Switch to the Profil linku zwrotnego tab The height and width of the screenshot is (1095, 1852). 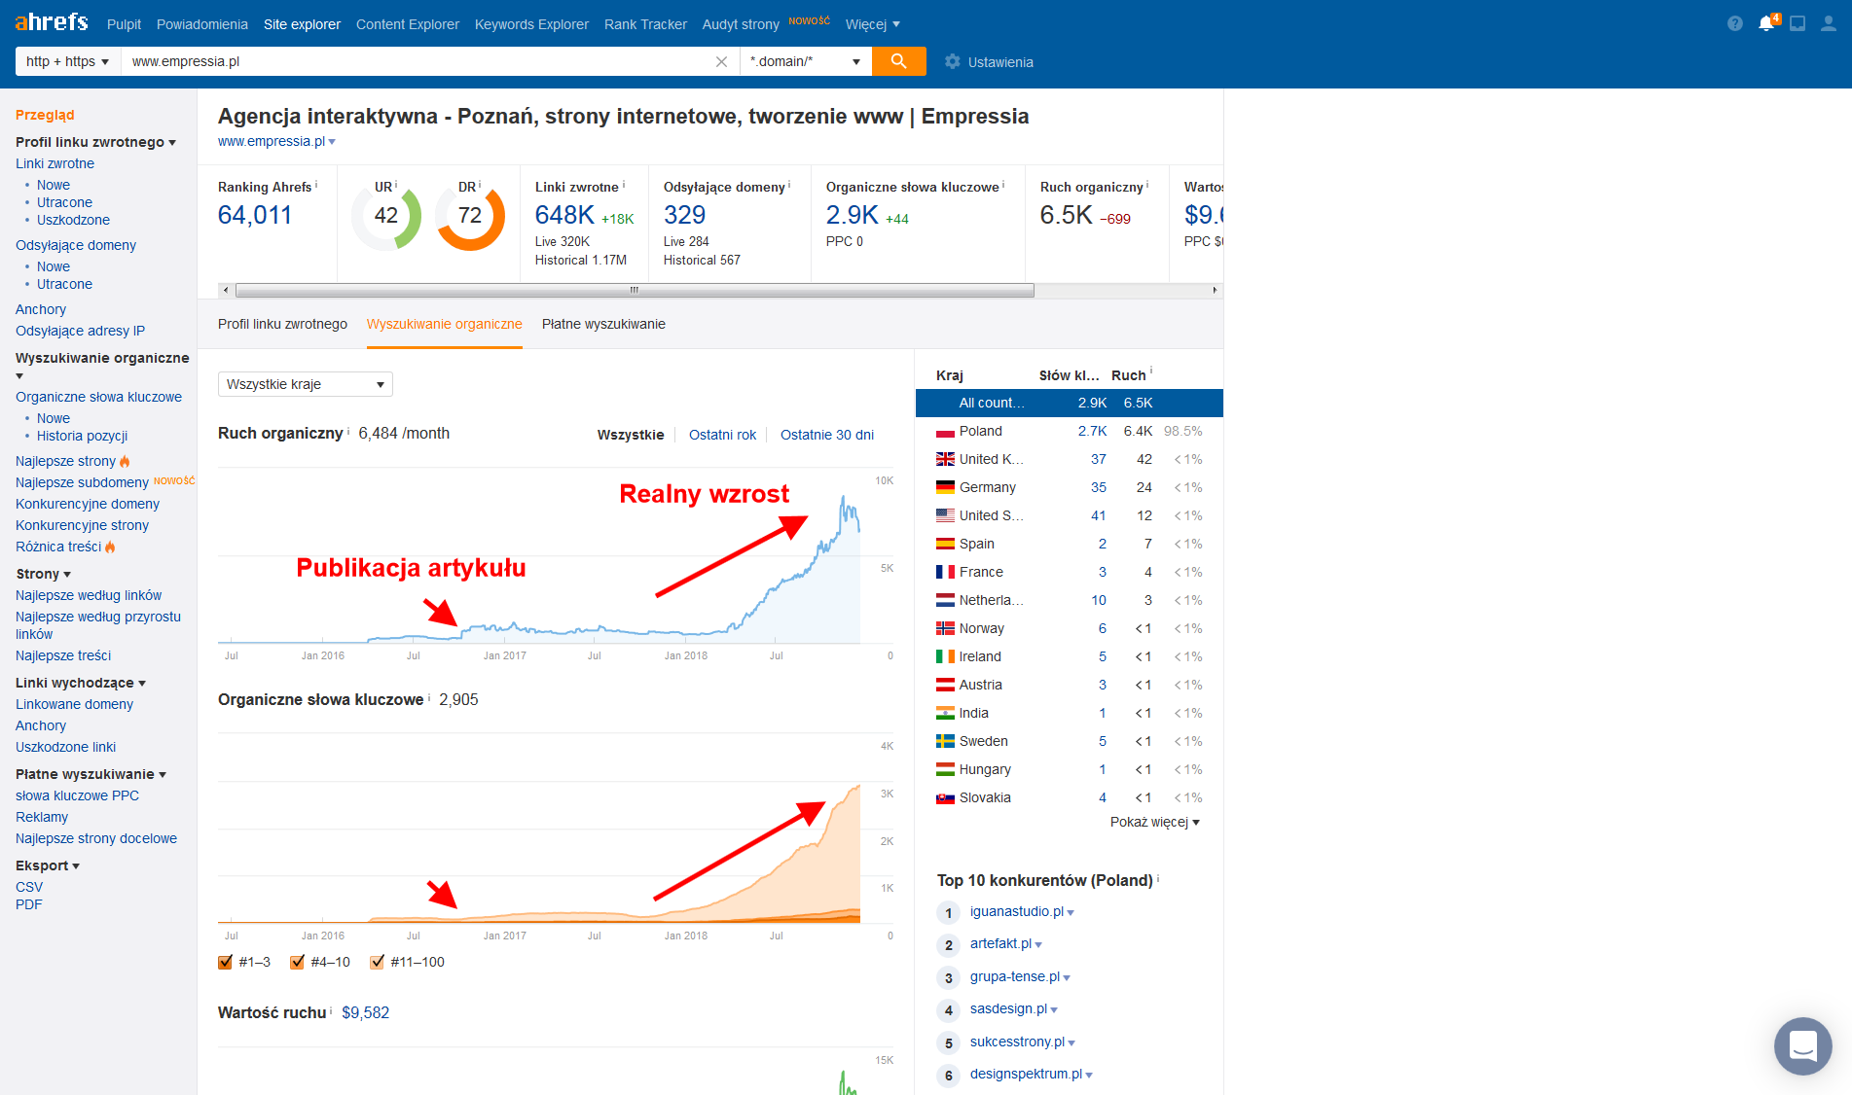[282, 324]
